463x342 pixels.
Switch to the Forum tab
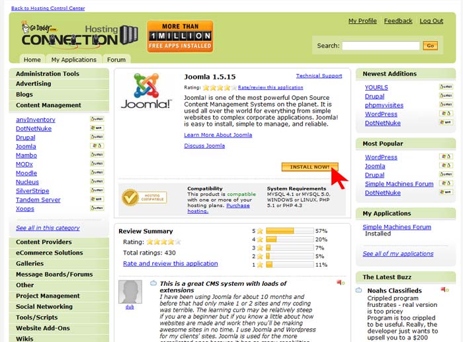[116, 60]
